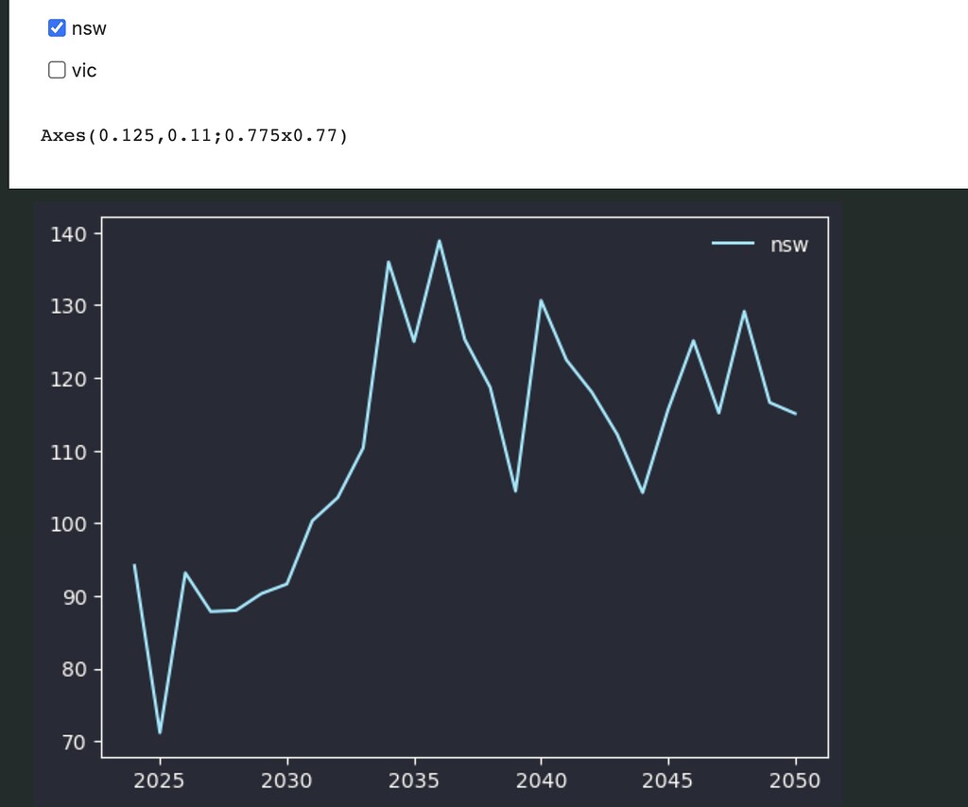Uncheck the nsw checkbox
Image resolution: width=968 pixels, height=807 pixels.
(x=57, y=28)
